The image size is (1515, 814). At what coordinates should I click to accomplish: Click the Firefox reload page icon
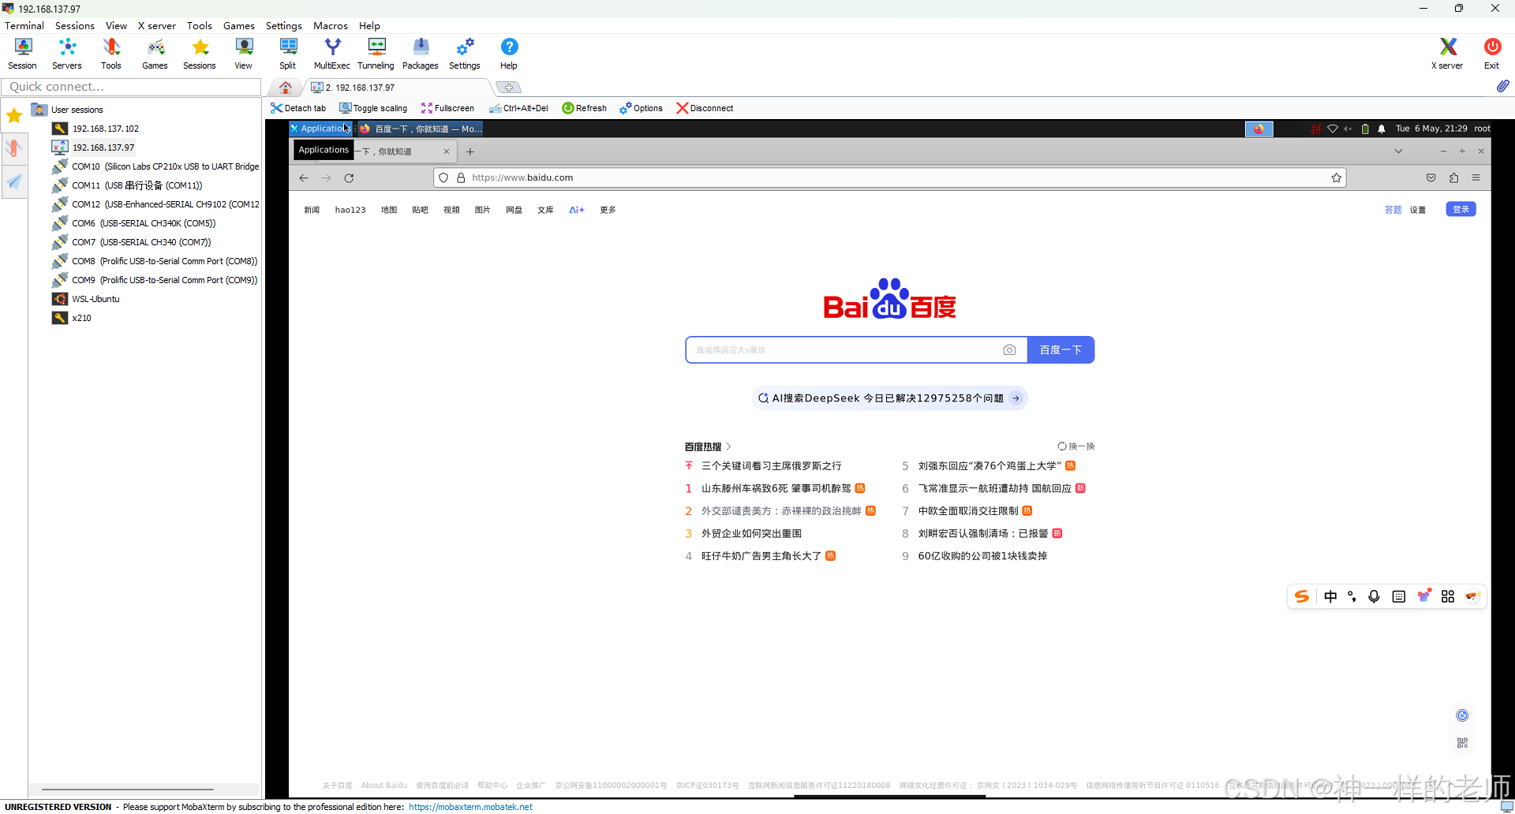[x=349, y=178]
